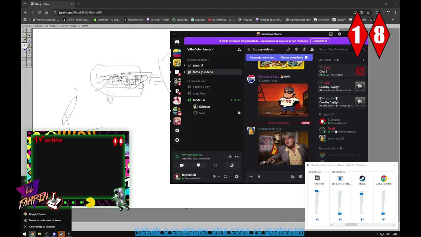421x237 pixels.
Task: Open headphone output options arrow
Action: click(230, 177)
